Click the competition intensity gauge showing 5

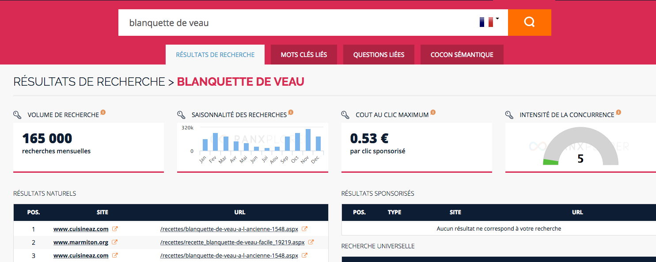(x=580, y=147)
